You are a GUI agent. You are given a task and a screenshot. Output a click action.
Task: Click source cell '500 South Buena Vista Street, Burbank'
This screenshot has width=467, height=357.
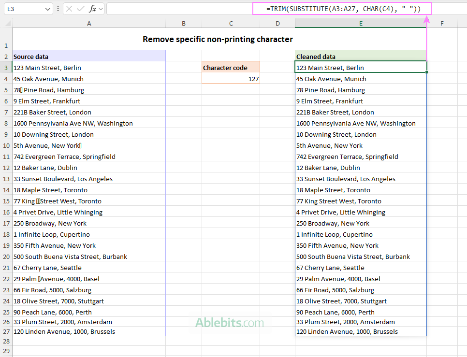(89, 256)
